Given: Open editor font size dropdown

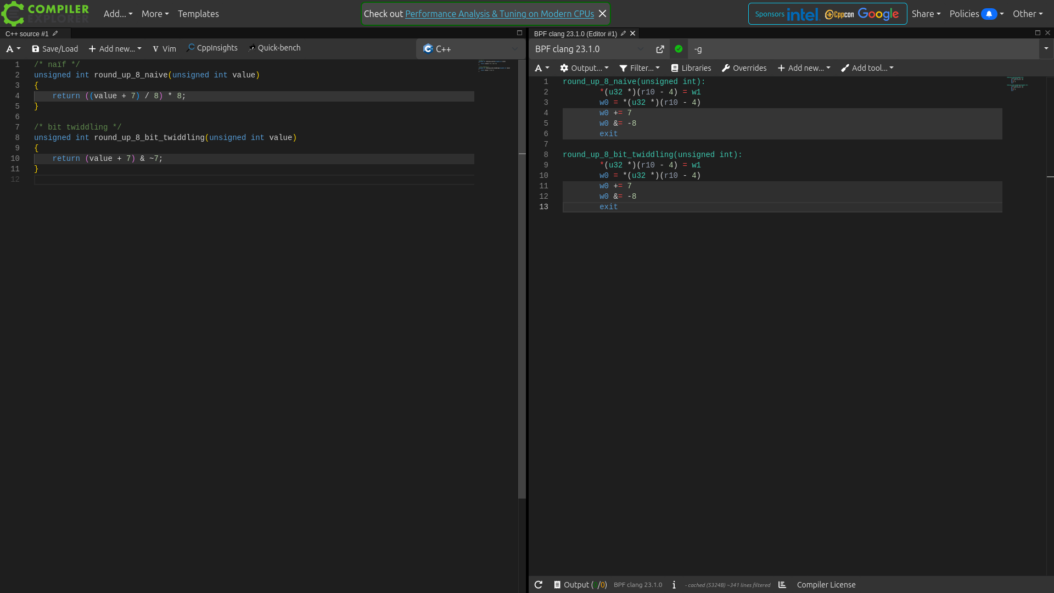Looking at the screenshot, I should tap(13, 49).
